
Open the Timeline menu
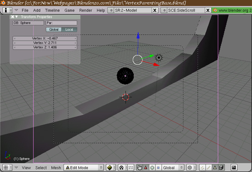[x=52, y=10]
